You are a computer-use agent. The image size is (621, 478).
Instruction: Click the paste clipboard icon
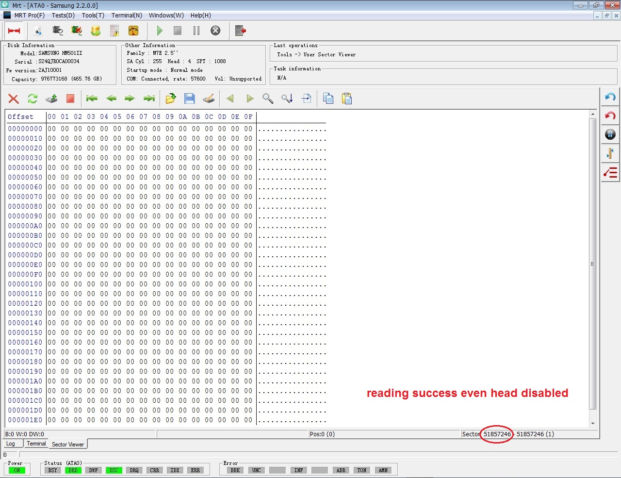pyautogui.click(x=347, y=99)
